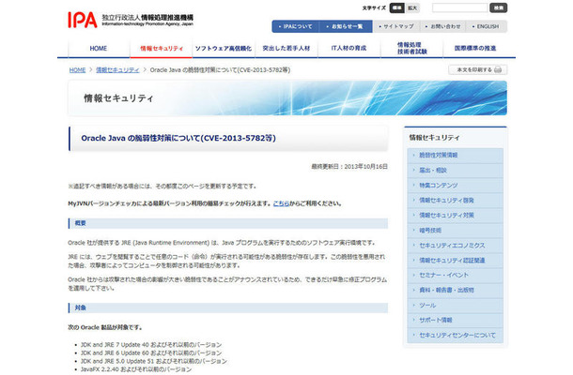Open セミナー・イベント in sidebar
The width and height of the screenshot is (573, 375).
point(455,275)
